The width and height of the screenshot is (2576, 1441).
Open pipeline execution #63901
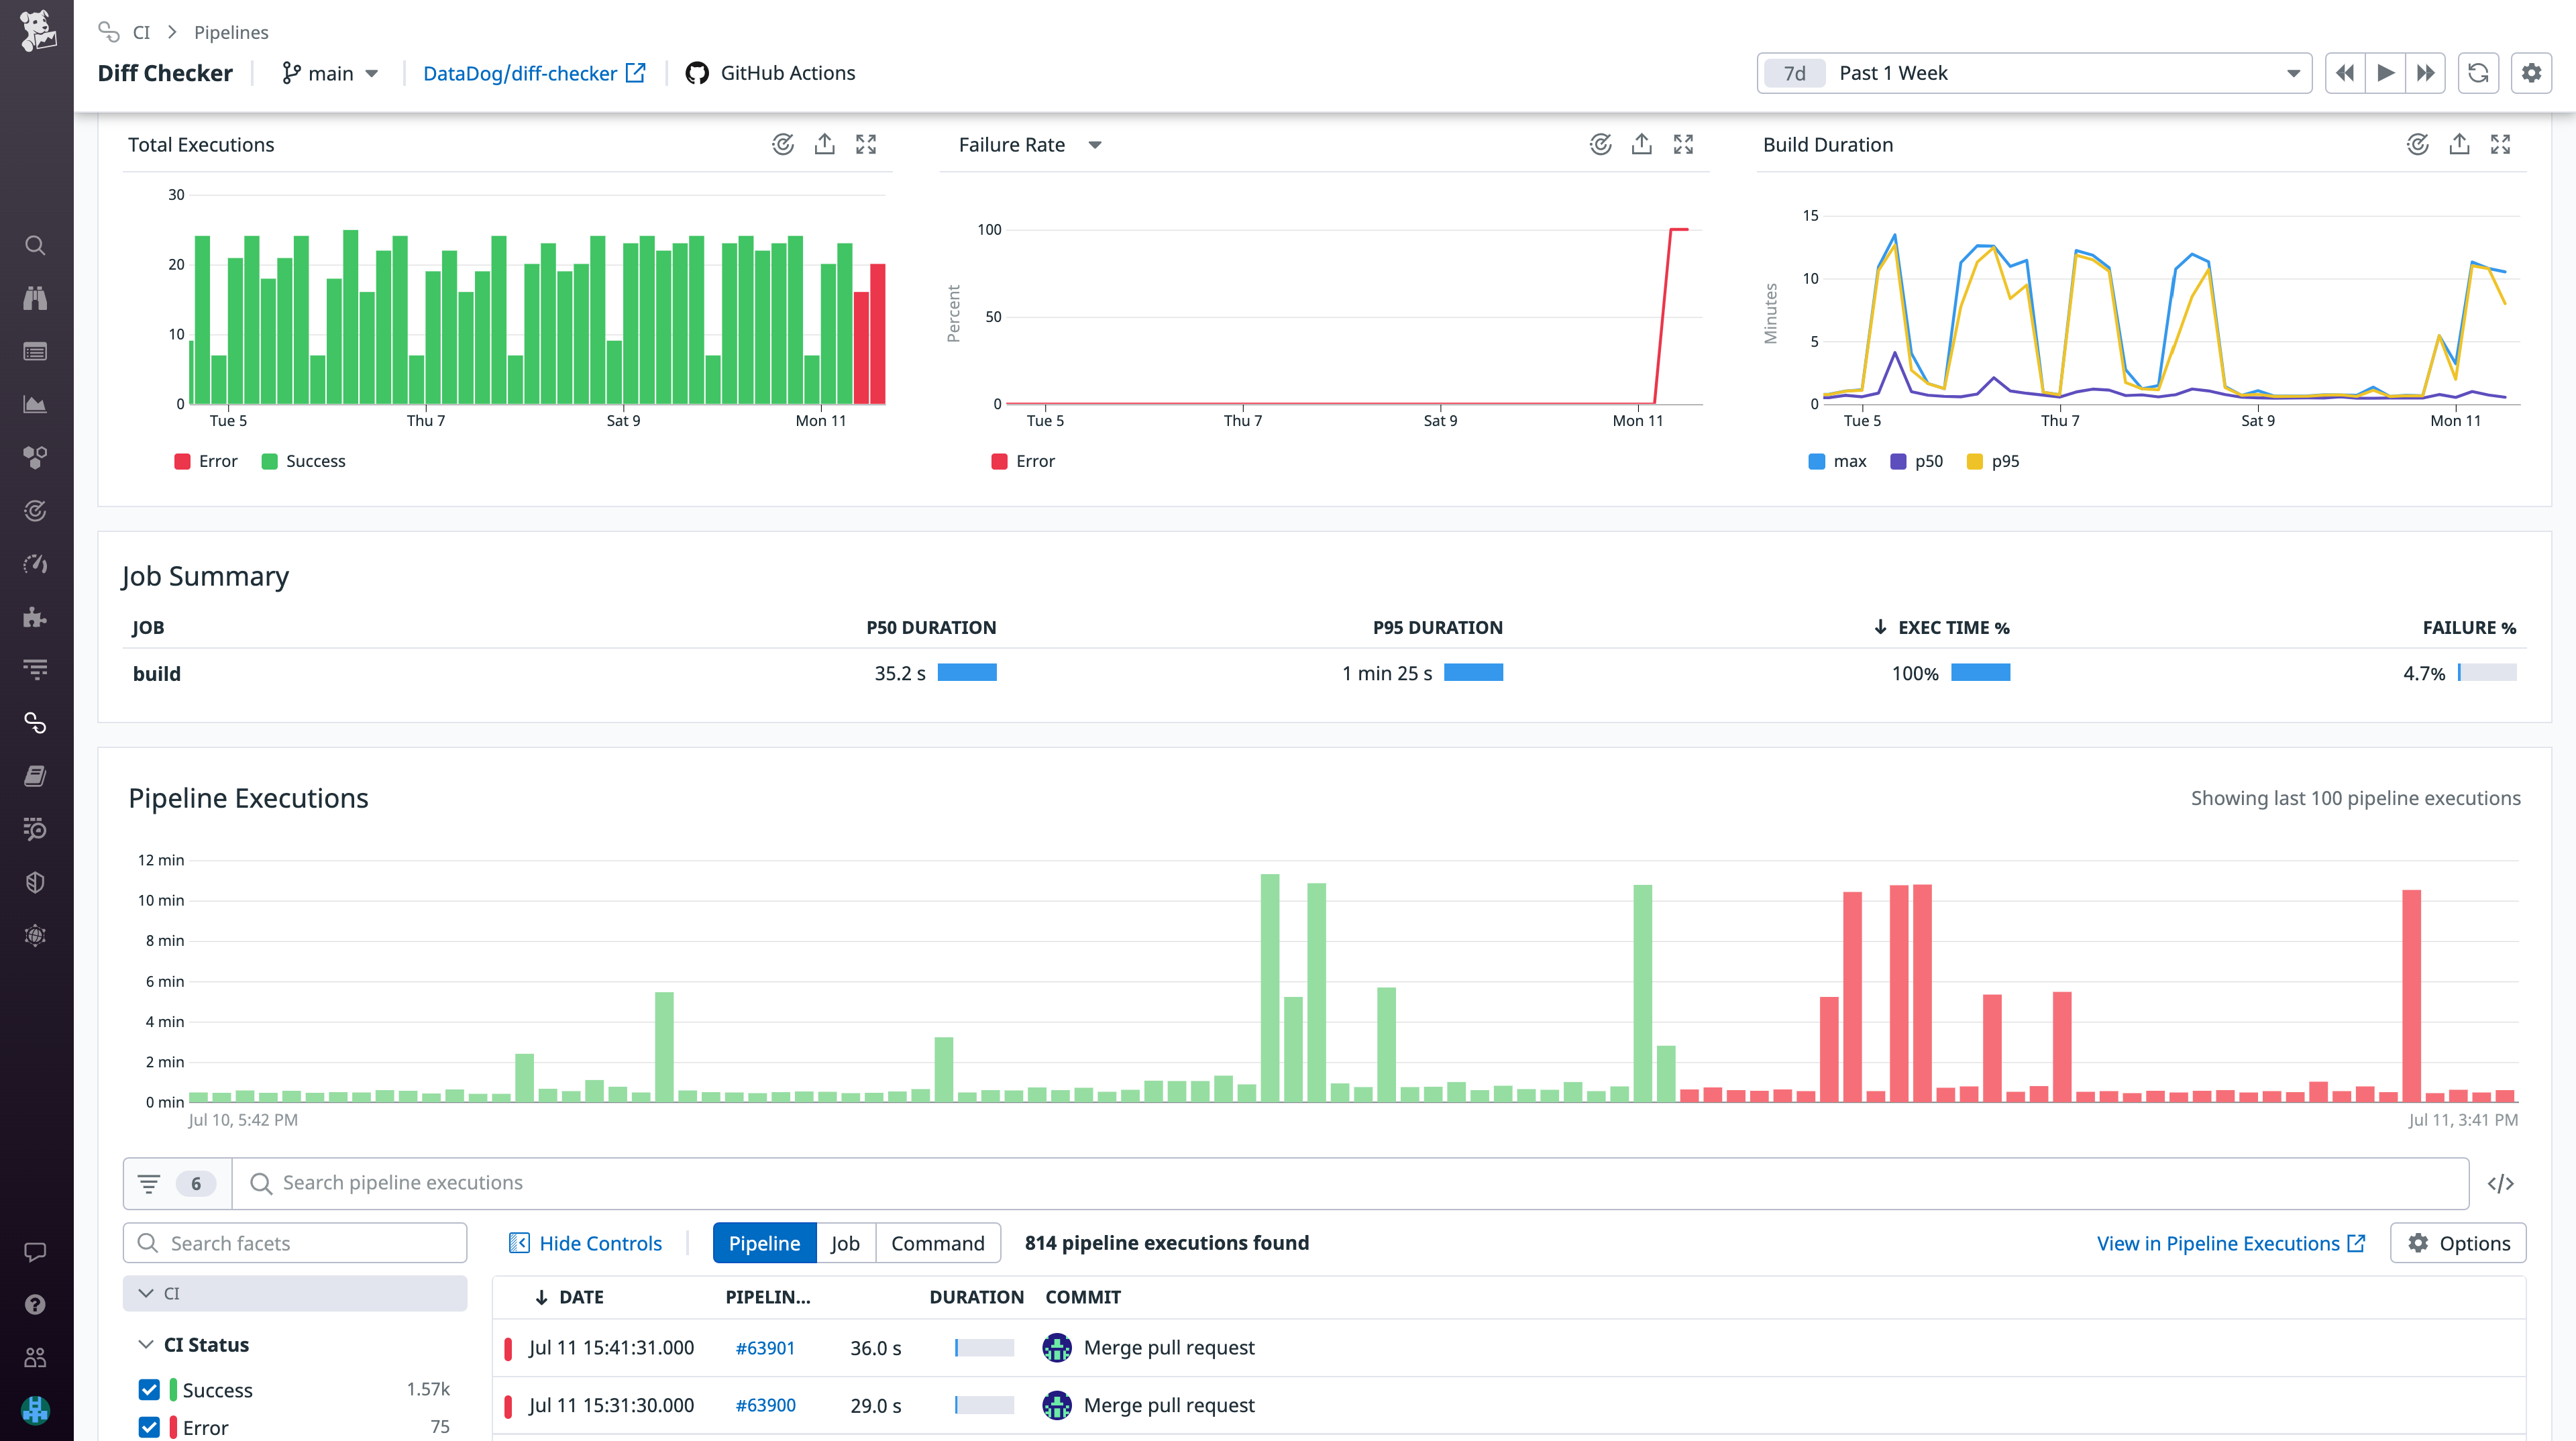(765, 1347)
